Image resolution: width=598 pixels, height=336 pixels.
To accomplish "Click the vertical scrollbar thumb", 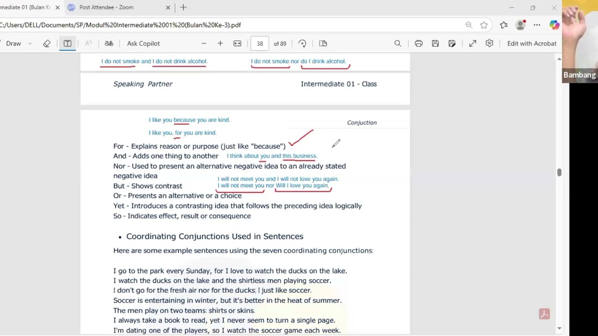I will tap(559, 172).
